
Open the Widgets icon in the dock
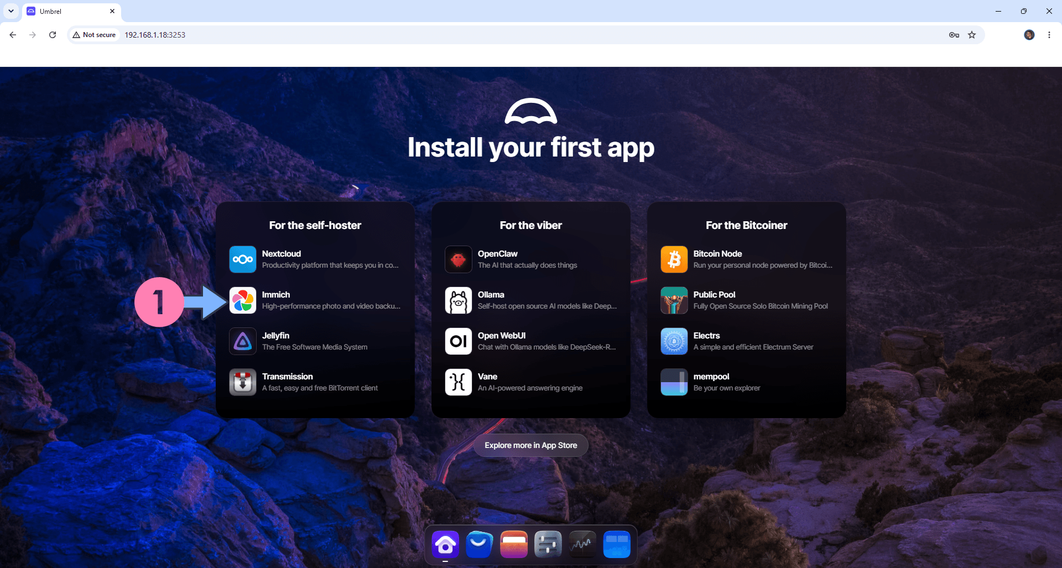[617, 544]
